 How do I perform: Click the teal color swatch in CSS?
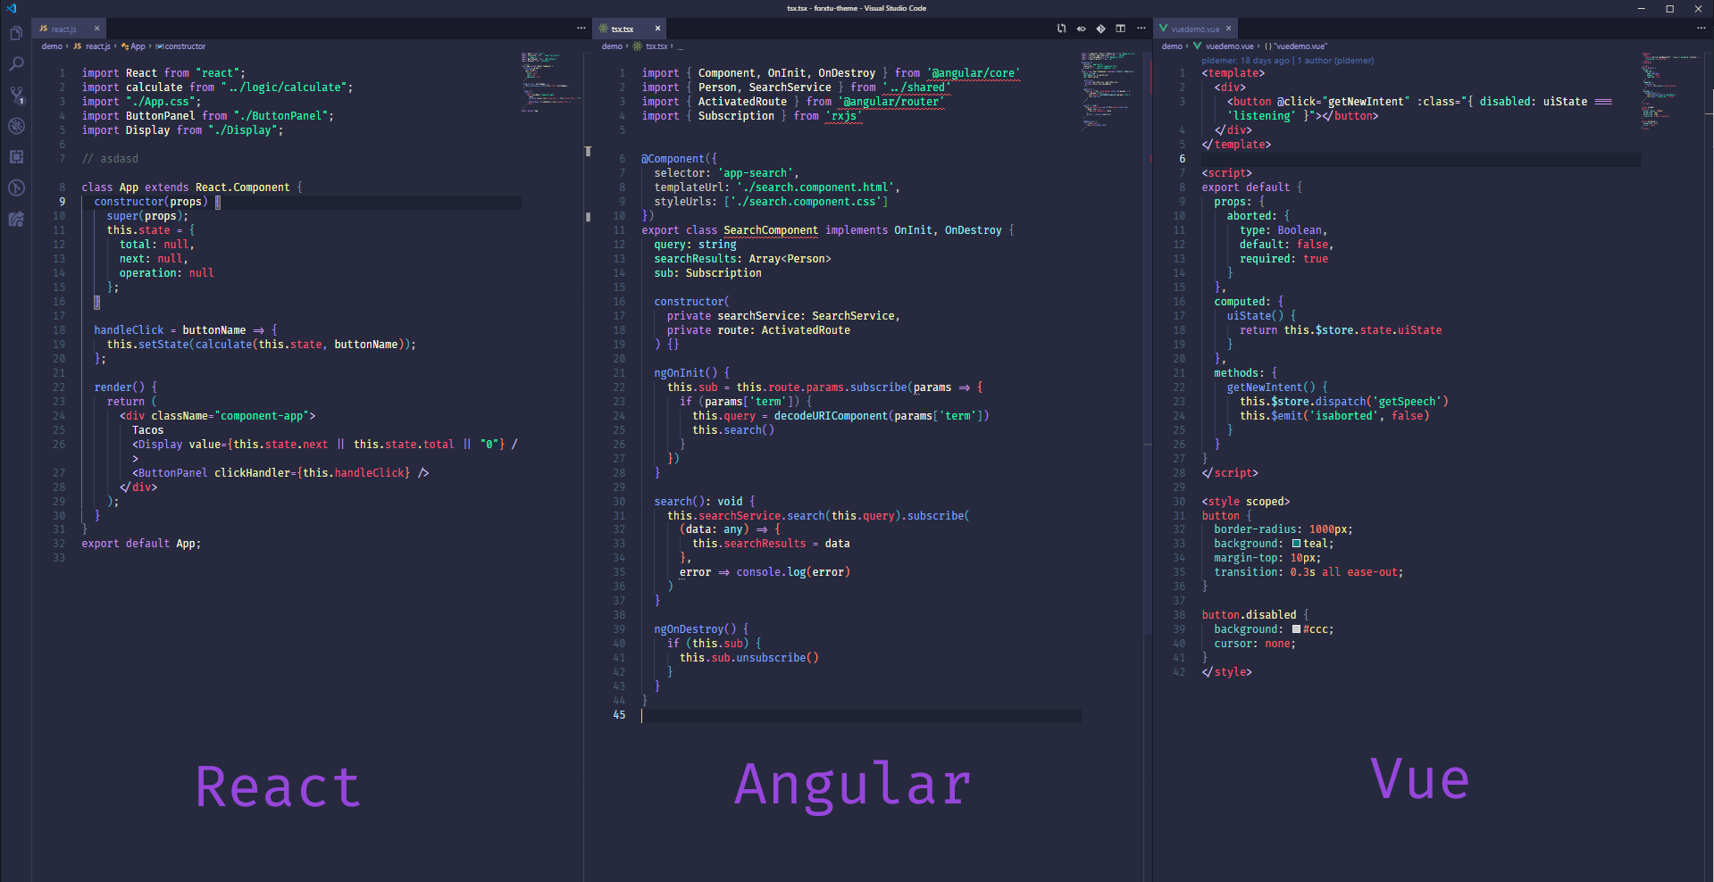[1296, 544]
